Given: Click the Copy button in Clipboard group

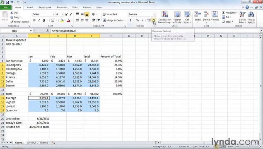Looking at the screenshot, I should tap(16, 17).
